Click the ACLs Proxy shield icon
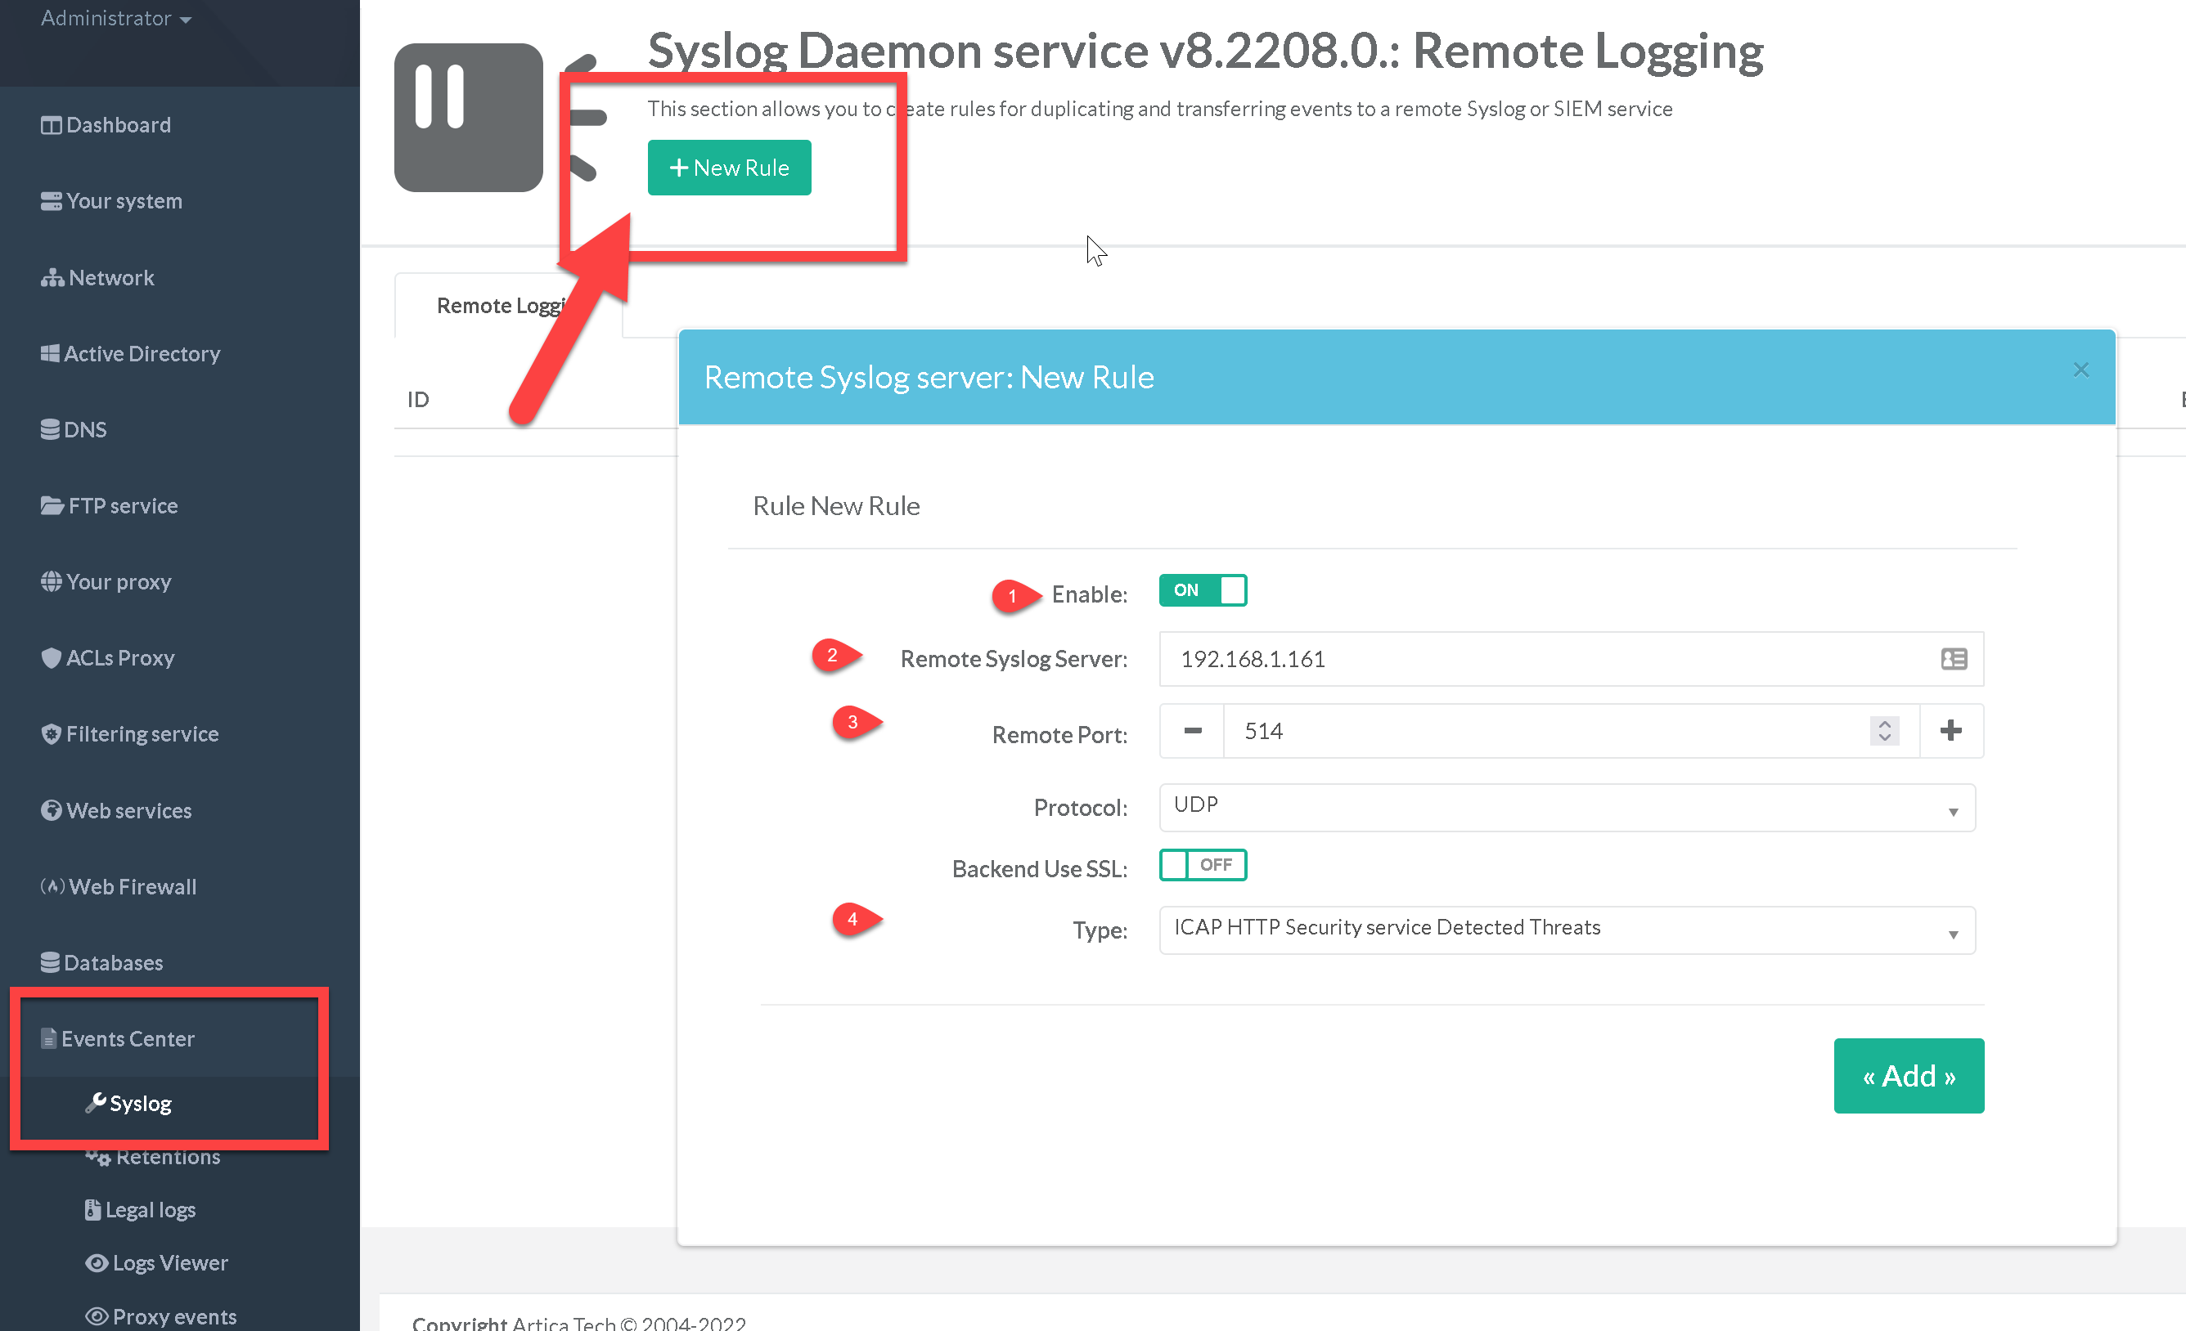Screen dimensions: 2186x1331 click(51, 658)
